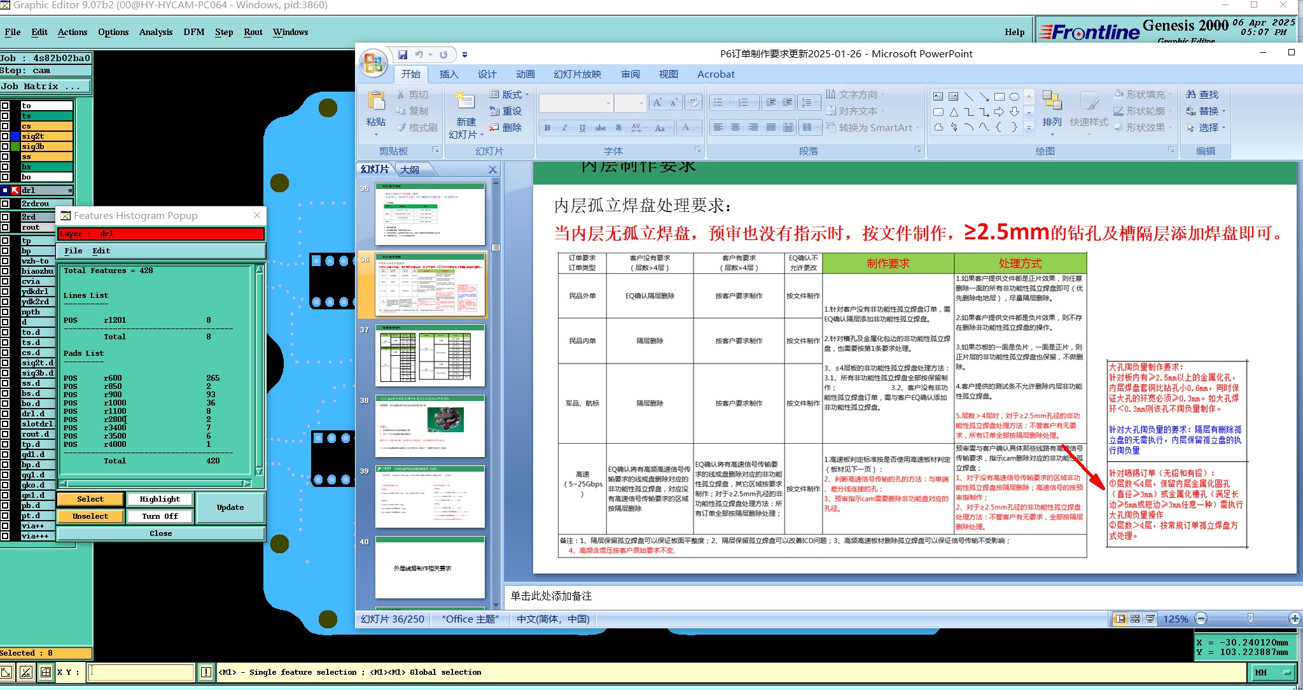Click the Update button in histogram popup
Viewport: 1303px width, 690px height.
pyautogui.click(x=230, y=507)
